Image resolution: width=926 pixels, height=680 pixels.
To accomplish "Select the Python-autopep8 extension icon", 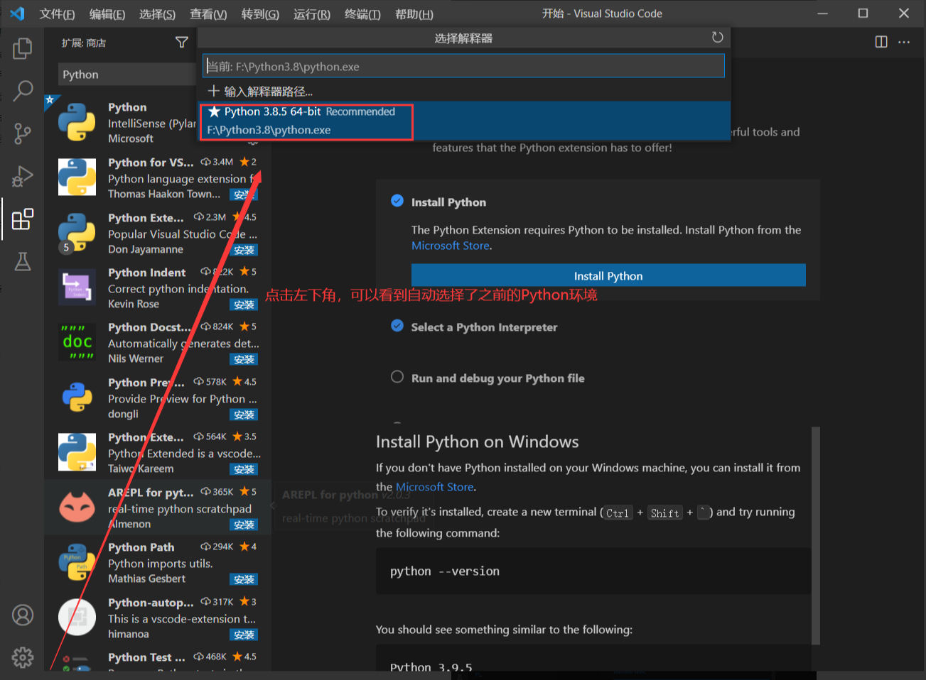I will click(77, 618).
